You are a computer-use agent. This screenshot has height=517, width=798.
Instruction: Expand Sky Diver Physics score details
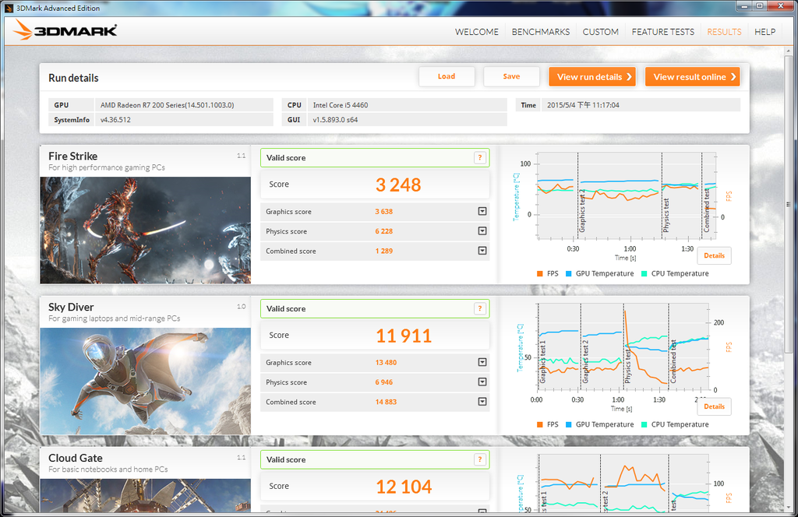(x=482, y=382)
